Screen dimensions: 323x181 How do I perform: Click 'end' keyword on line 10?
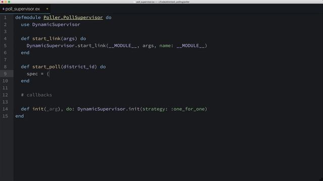[25, 81]
